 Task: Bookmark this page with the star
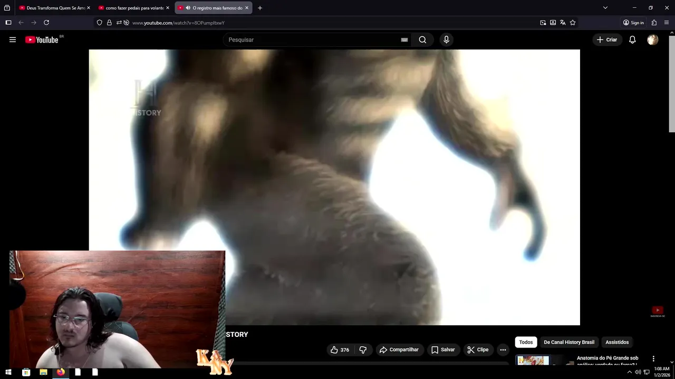573,23
